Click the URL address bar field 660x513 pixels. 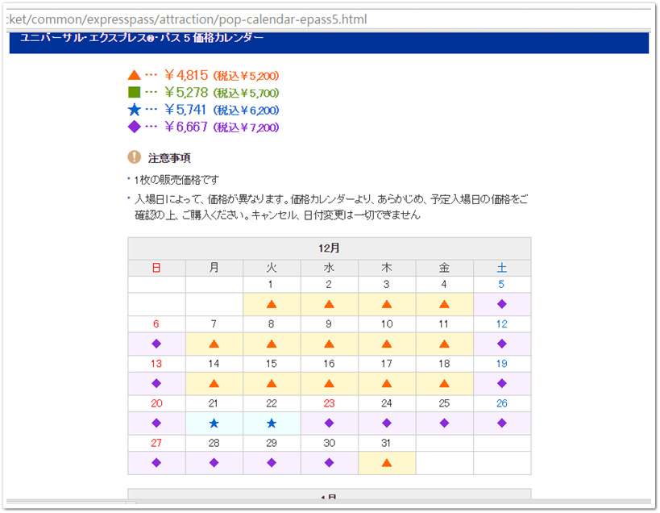328,19
